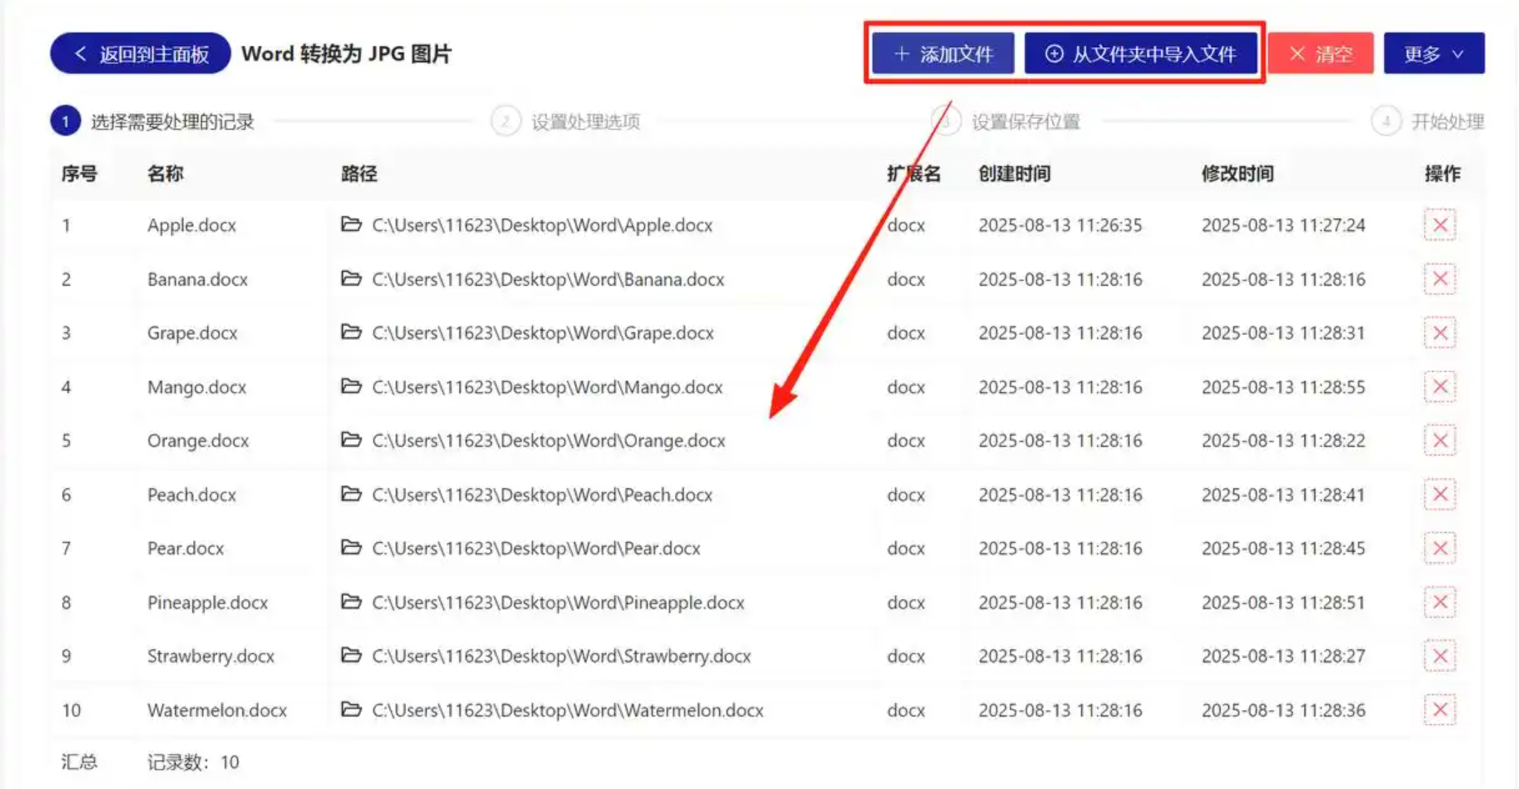Delete the Watermelon.docx record
Viewport: 1519px width, 789px height.
tap(1439, 710)
